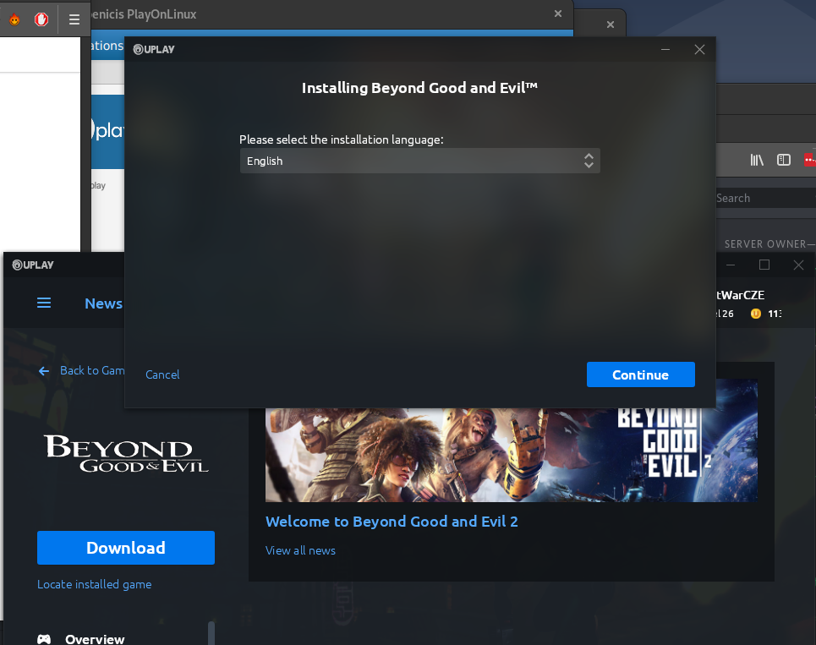Click the Beyond Good & Evil game logo
816x645 pixels.
click(127, 453)
